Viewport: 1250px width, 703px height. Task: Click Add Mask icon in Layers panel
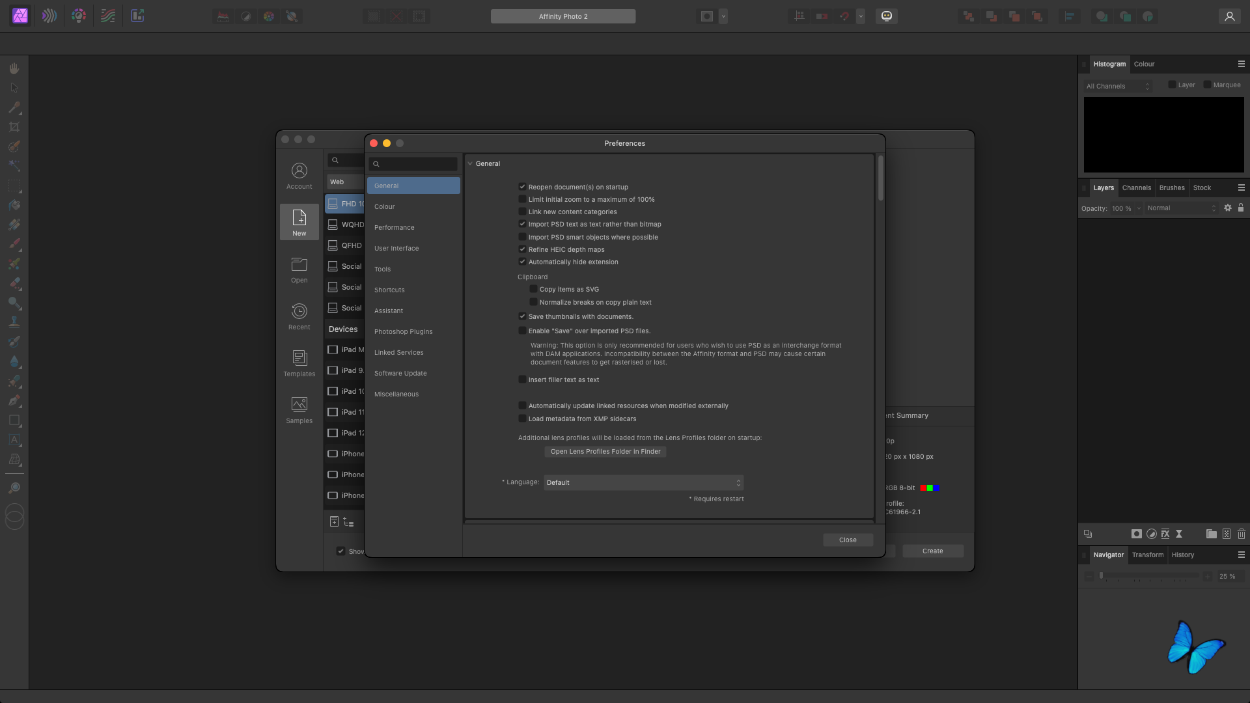coord(1136,534)
